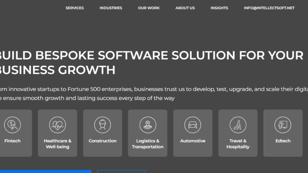Click the INFO@INTELLECTSOFT.NET email link
Screen dimensions: 308x173
tap(269, 8)
